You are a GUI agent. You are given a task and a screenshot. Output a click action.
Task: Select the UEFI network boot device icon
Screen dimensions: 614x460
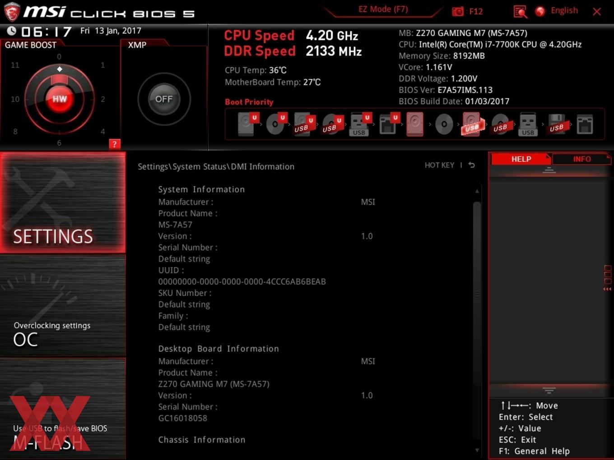[x=388, y=124]
